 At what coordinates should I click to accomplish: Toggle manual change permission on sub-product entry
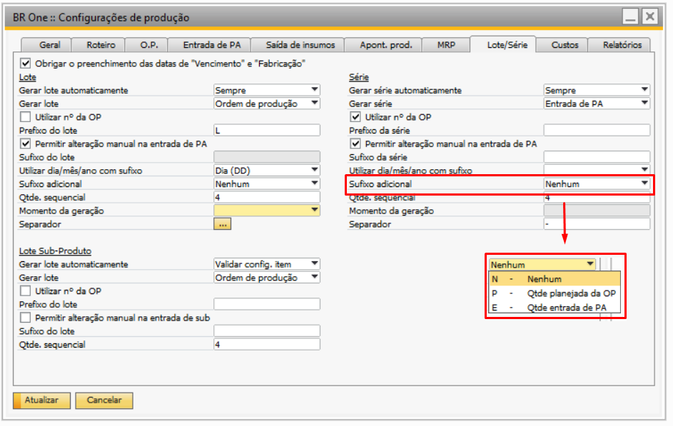26,318
